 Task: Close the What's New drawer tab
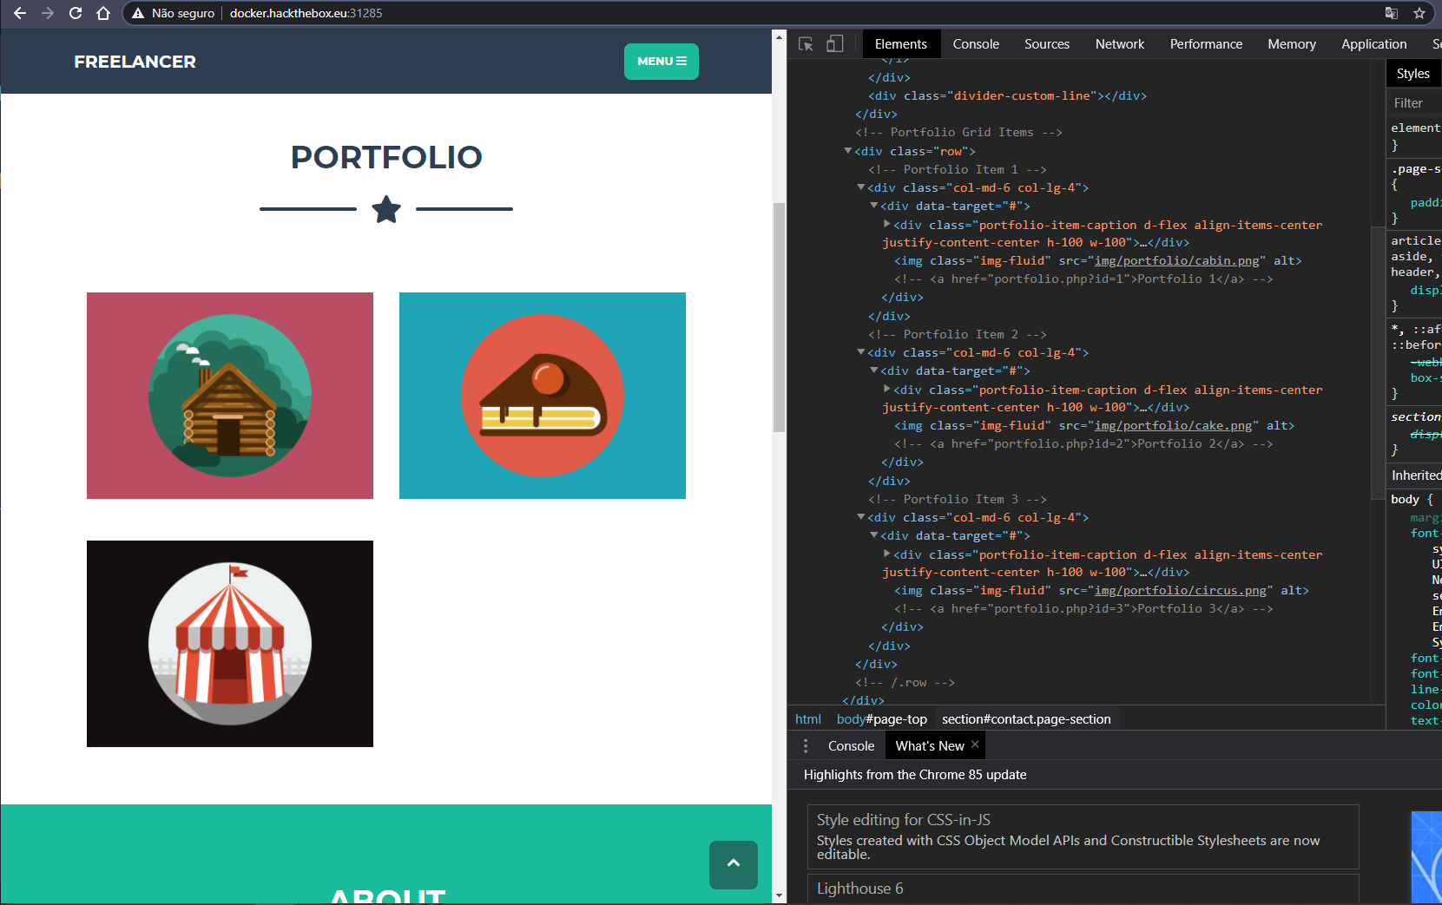[975, 744]
